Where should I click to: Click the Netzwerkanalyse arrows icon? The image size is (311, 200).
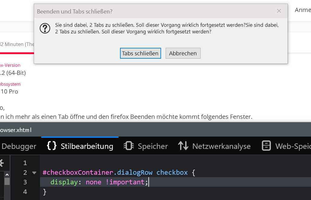[x=183, y=146]
